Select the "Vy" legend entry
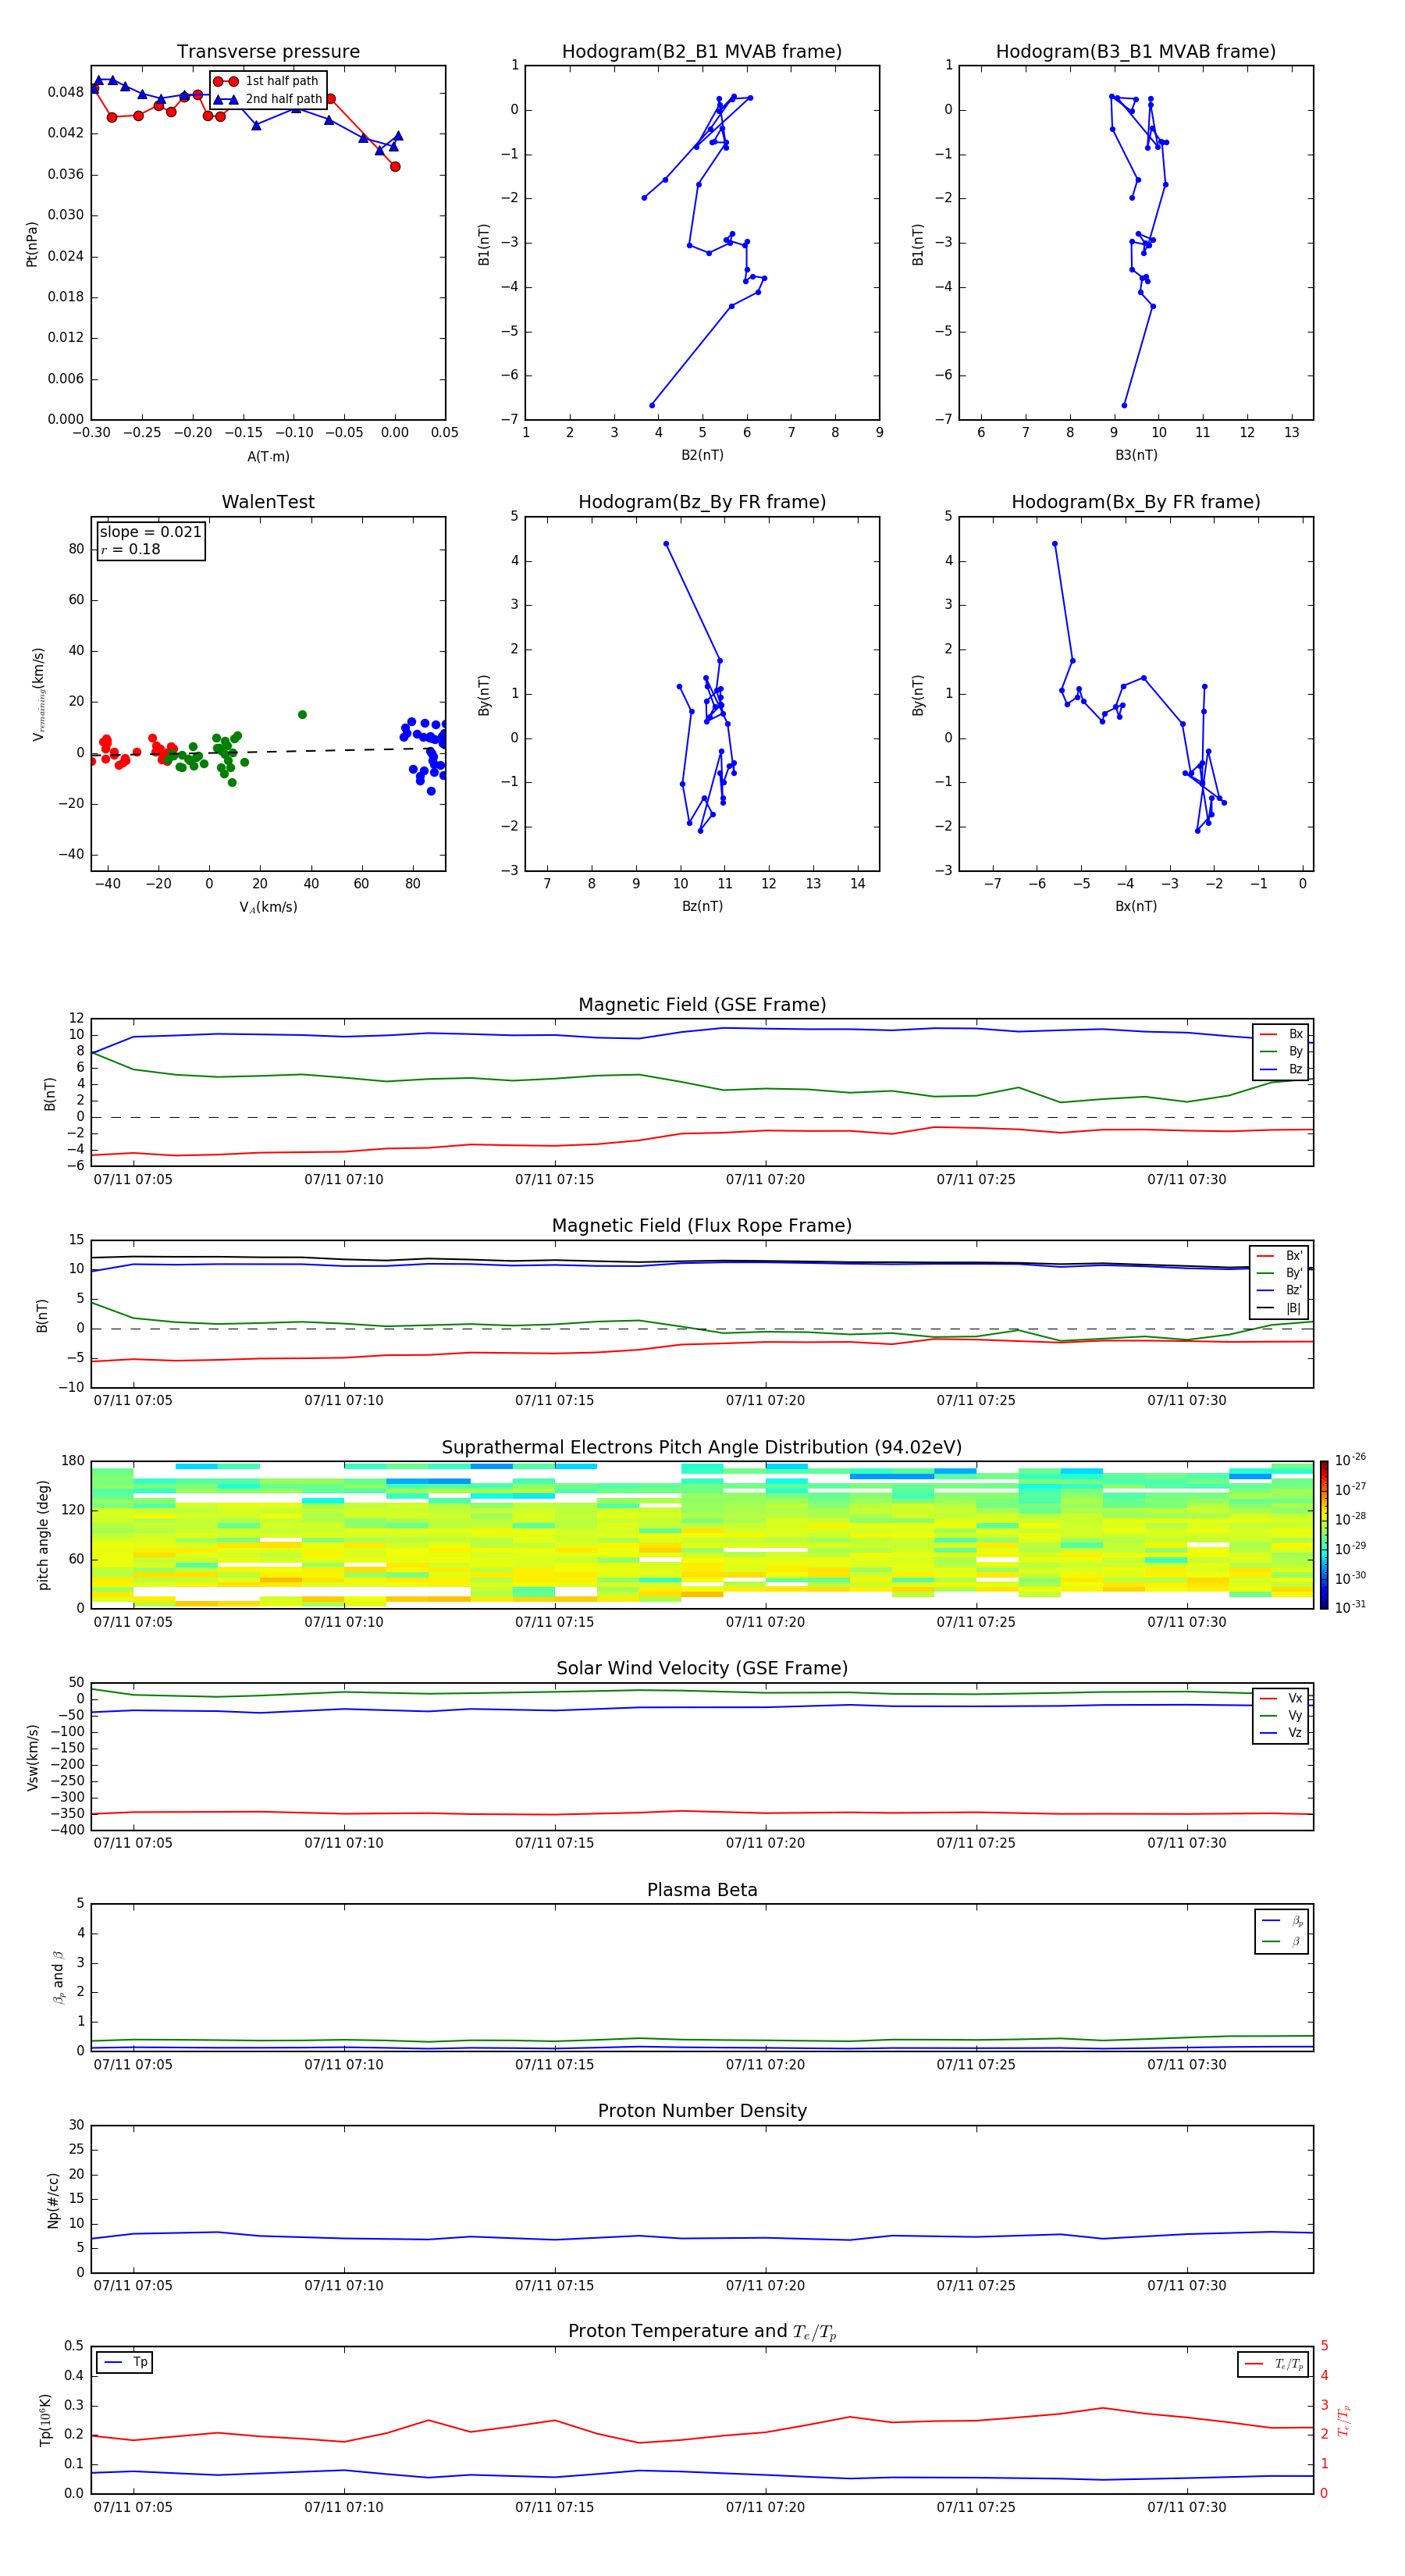Viewport: 1405px width, 2576px height. click(x=1281, y=1715)
